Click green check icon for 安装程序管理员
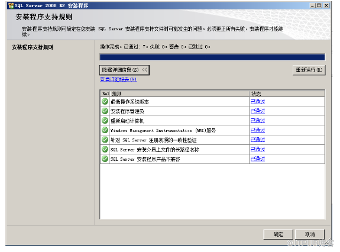340x252 pixels. point(105,111)
